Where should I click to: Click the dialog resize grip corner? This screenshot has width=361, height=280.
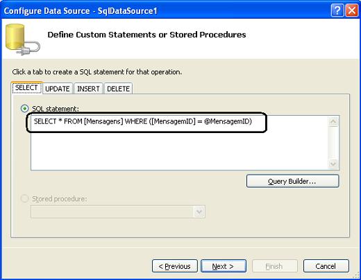coord(357,276)
